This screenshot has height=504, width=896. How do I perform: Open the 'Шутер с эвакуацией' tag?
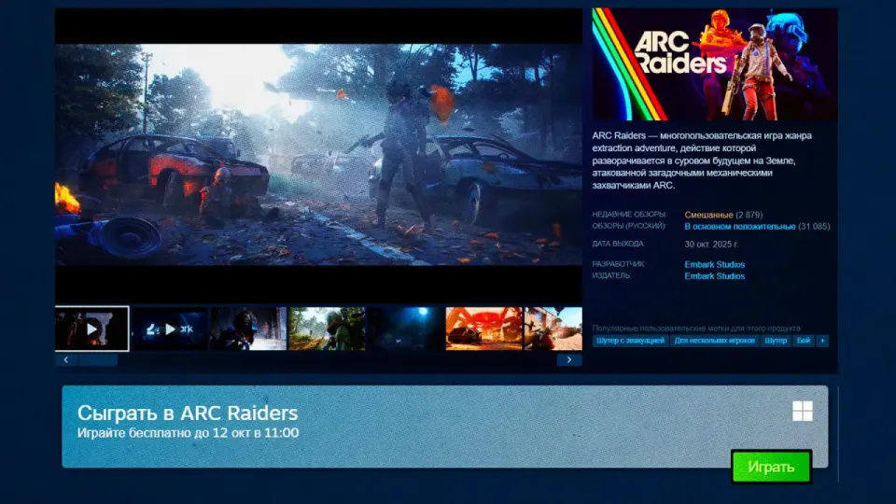point(630,341)
